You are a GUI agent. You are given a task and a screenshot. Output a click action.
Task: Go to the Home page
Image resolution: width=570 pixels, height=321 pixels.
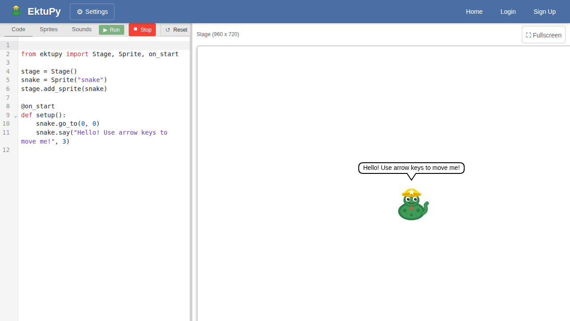tap(474, 12)
